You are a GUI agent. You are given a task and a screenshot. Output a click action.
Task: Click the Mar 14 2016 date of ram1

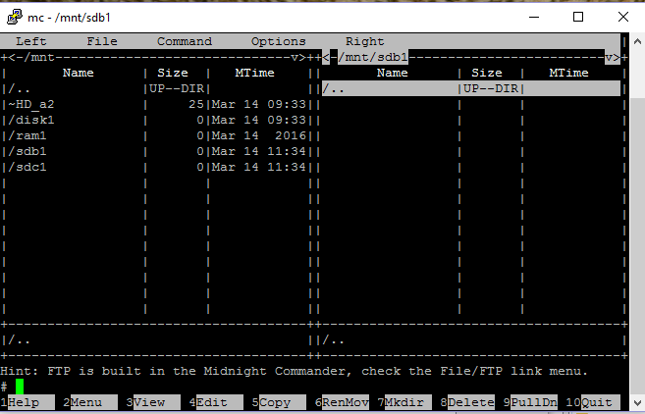click(259, 135)
